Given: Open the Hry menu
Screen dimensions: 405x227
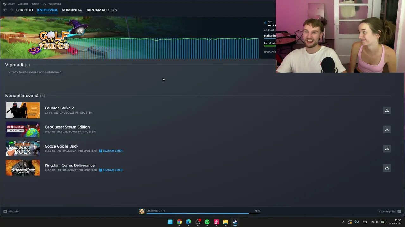Looking at the screenshot, I should click(x=44, y=4).
